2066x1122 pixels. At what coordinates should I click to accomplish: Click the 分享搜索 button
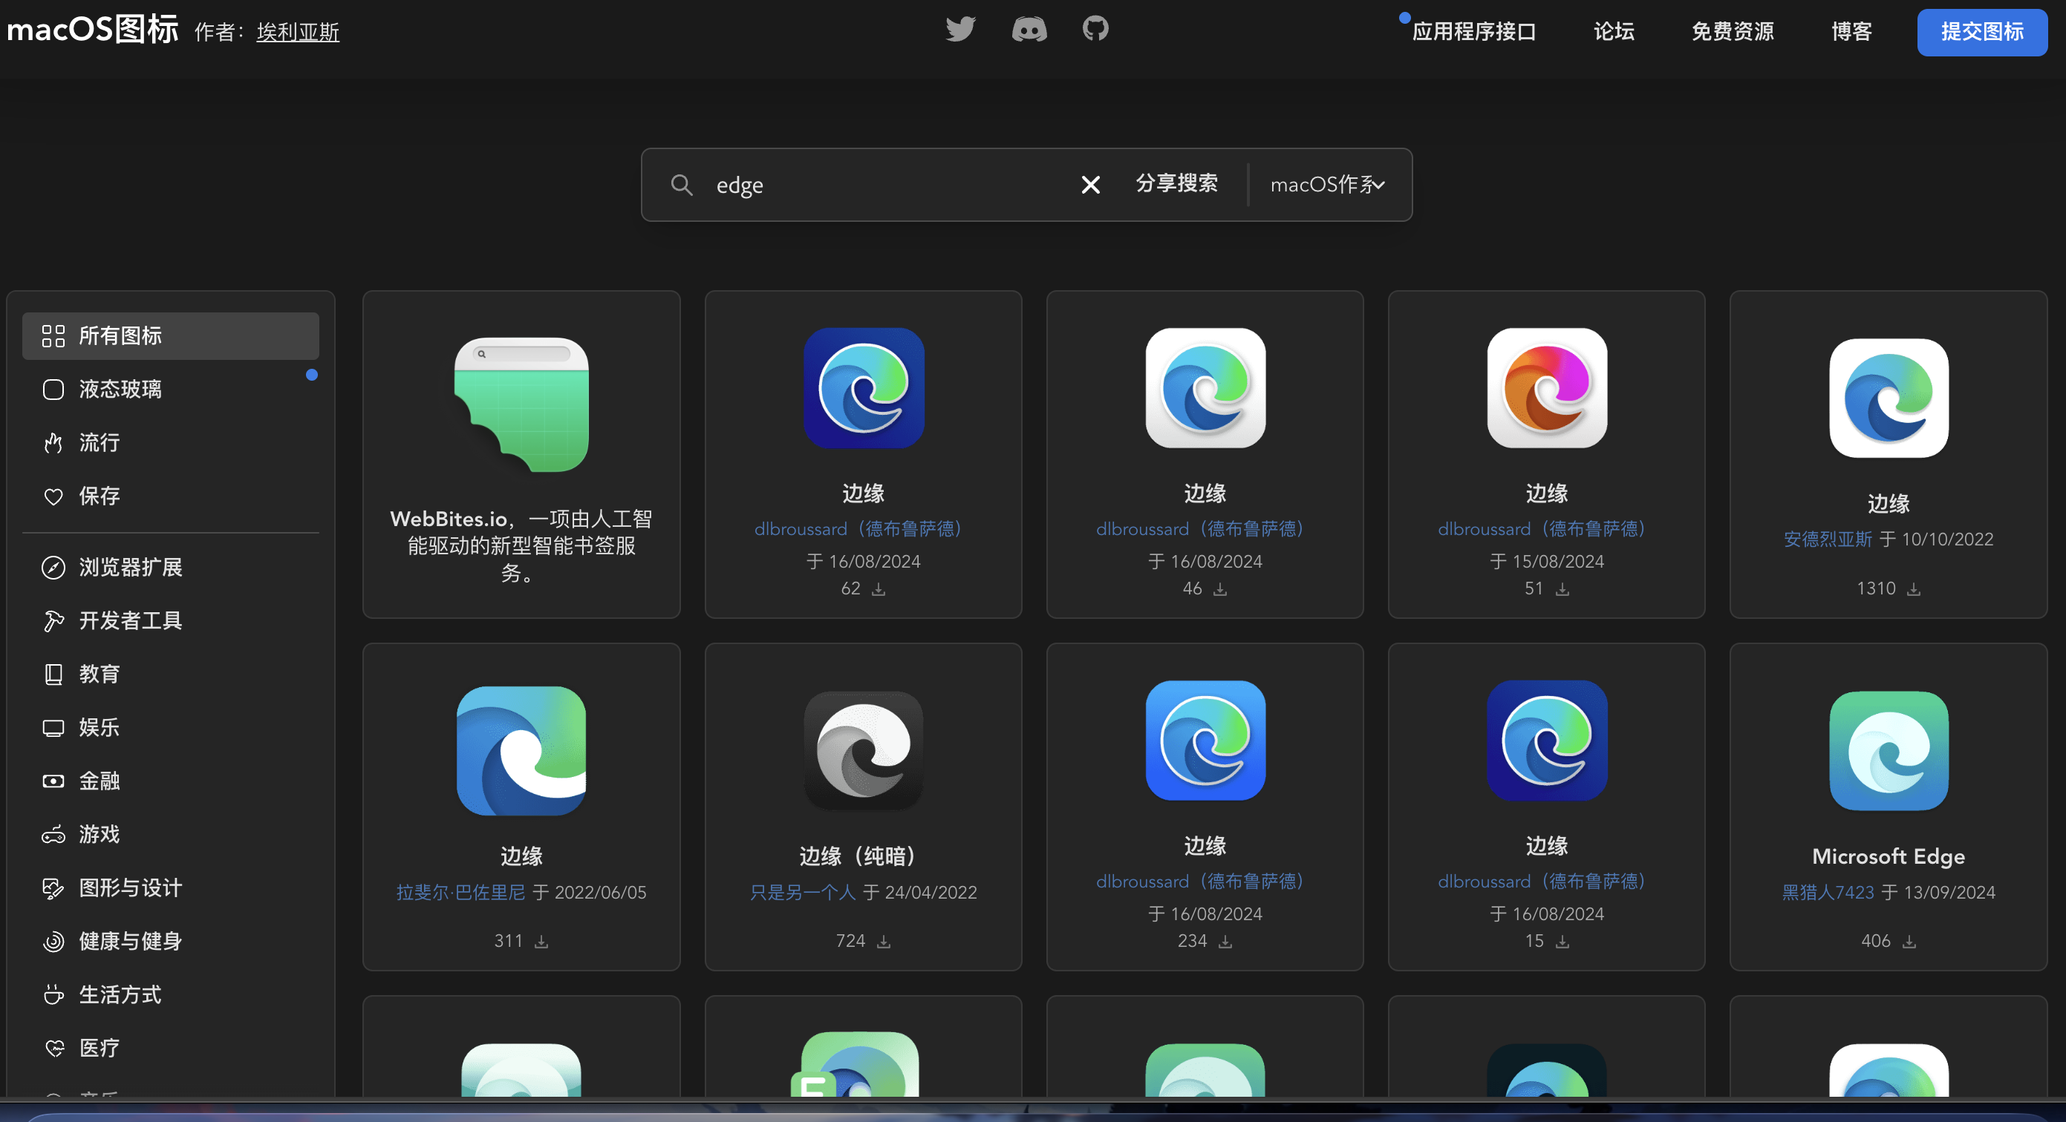click(x=1176, y=183)
